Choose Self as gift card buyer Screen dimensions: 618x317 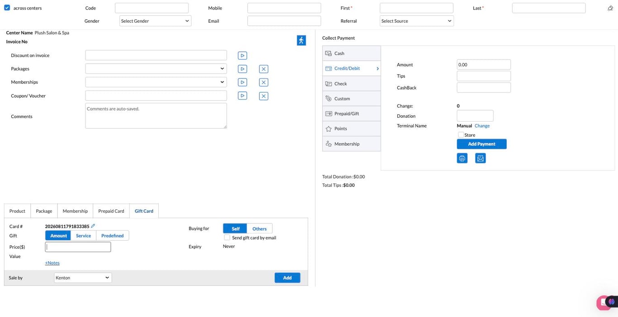coord(235,229)
